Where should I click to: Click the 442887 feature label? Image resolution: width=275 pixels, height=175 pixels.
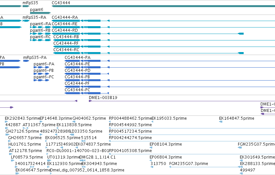13,125
